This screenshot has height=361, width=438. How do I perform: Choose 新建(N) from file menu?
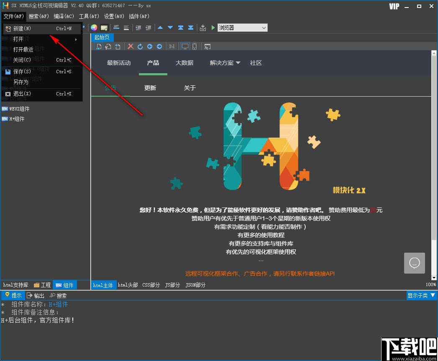(42, 28)
